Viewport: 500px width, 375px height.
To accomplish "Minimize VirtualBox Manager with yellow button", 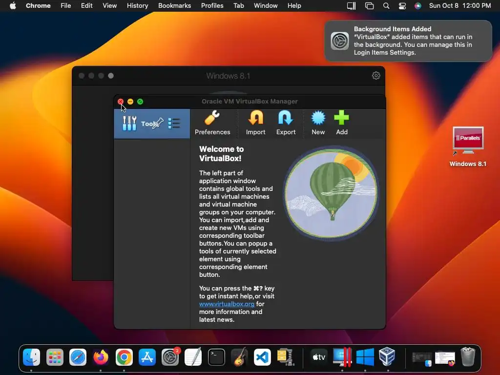I will coord(130,102).
